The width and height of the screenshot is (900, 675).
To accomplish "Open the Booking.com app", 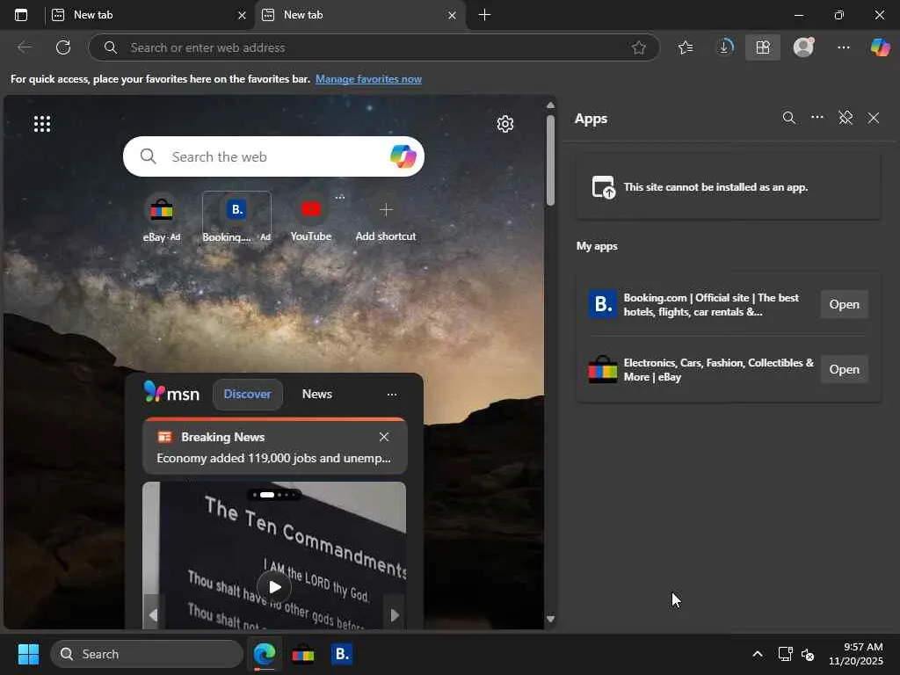I will coord(844,304).
